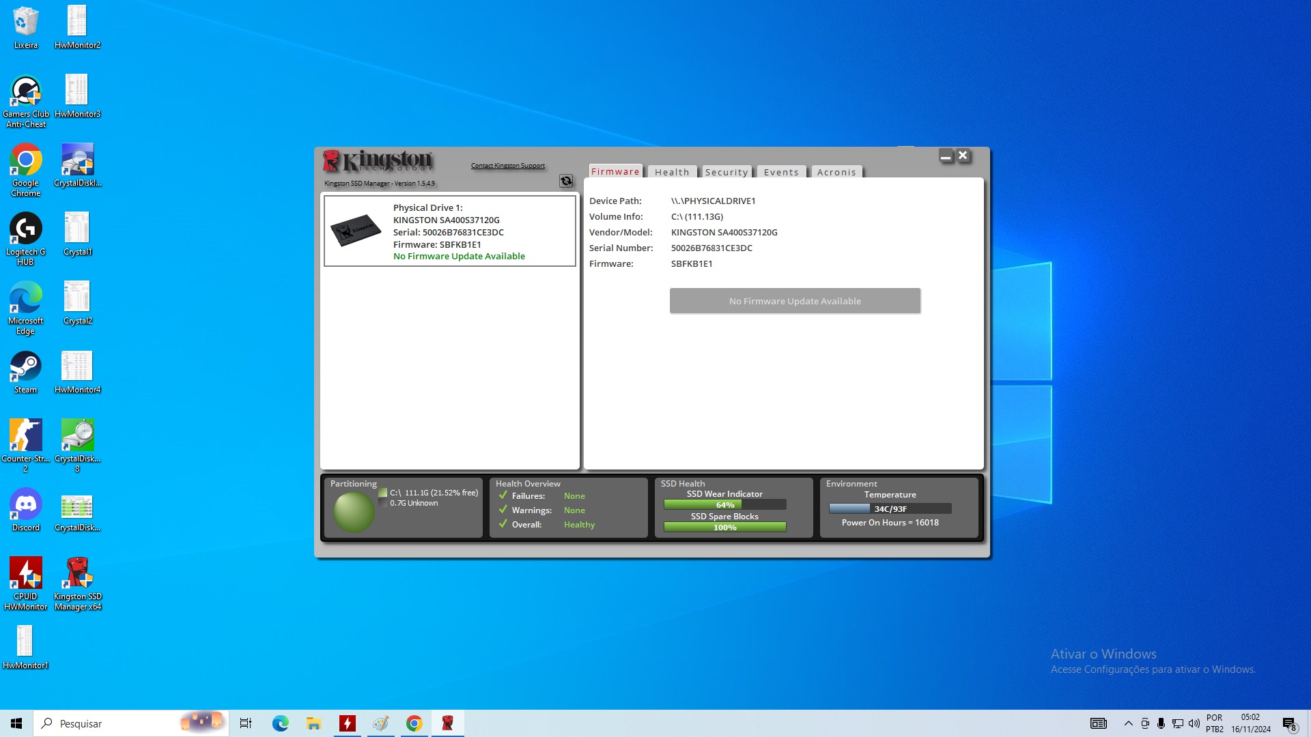
Task: Open the POR PTB2 language selector
Action: (1215, 723)
